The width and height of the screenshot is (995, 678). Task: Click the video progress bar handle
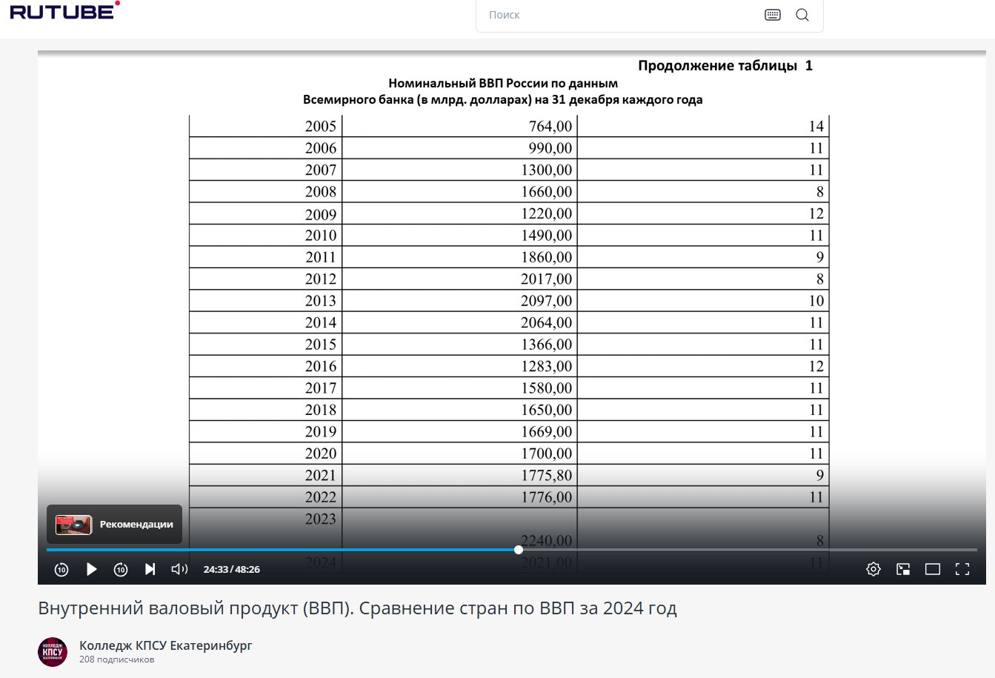coord(519,550)
